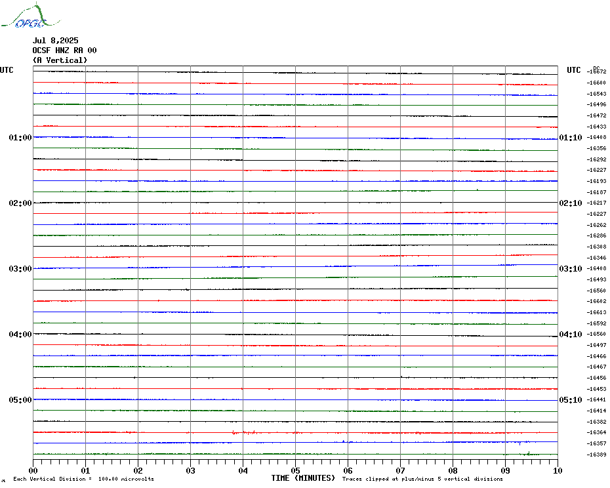Click the DC offset value -16497
The width and height of the screenshot is (610, 488).
pos(596,345)
